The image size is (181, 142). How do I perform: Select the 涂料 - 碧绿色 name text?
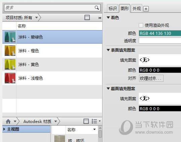pyautogui.click(x=31, y=37)
